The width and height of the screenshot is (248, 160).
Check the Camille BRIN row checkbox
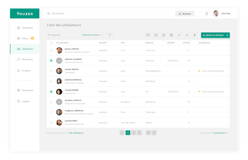click(x=51, y=123)
